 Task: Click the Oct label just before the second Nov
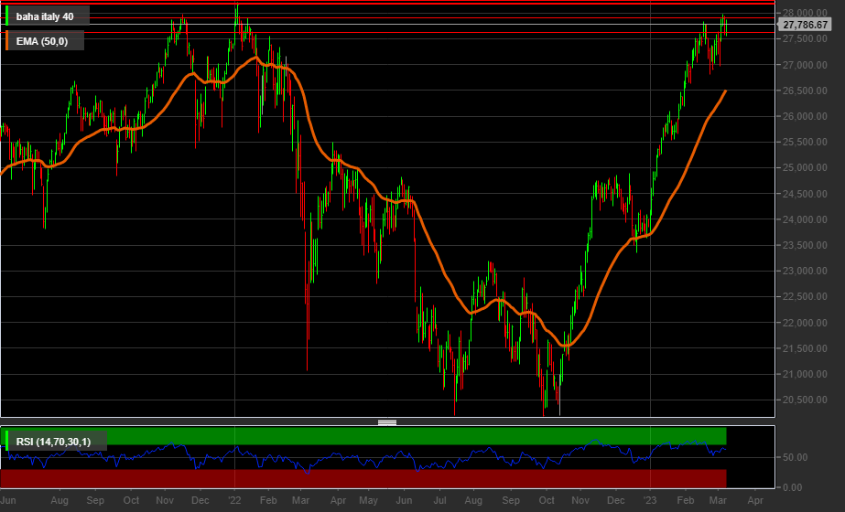click(x=547, y=500)
